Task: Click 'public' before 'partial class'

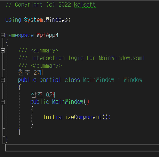Action: coord(27,80)
